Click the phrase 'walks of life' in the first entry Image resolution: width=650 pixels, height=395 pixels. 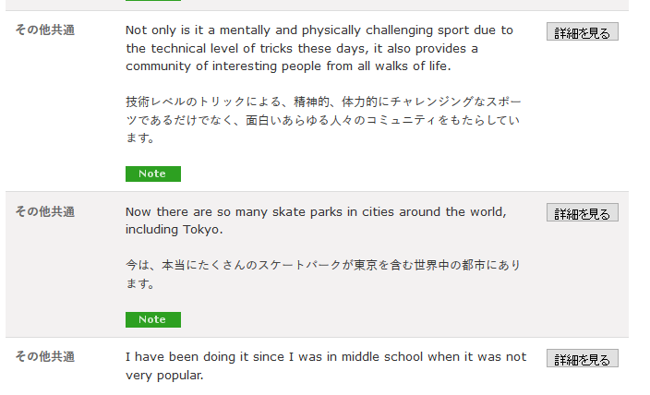pos(413,66)
